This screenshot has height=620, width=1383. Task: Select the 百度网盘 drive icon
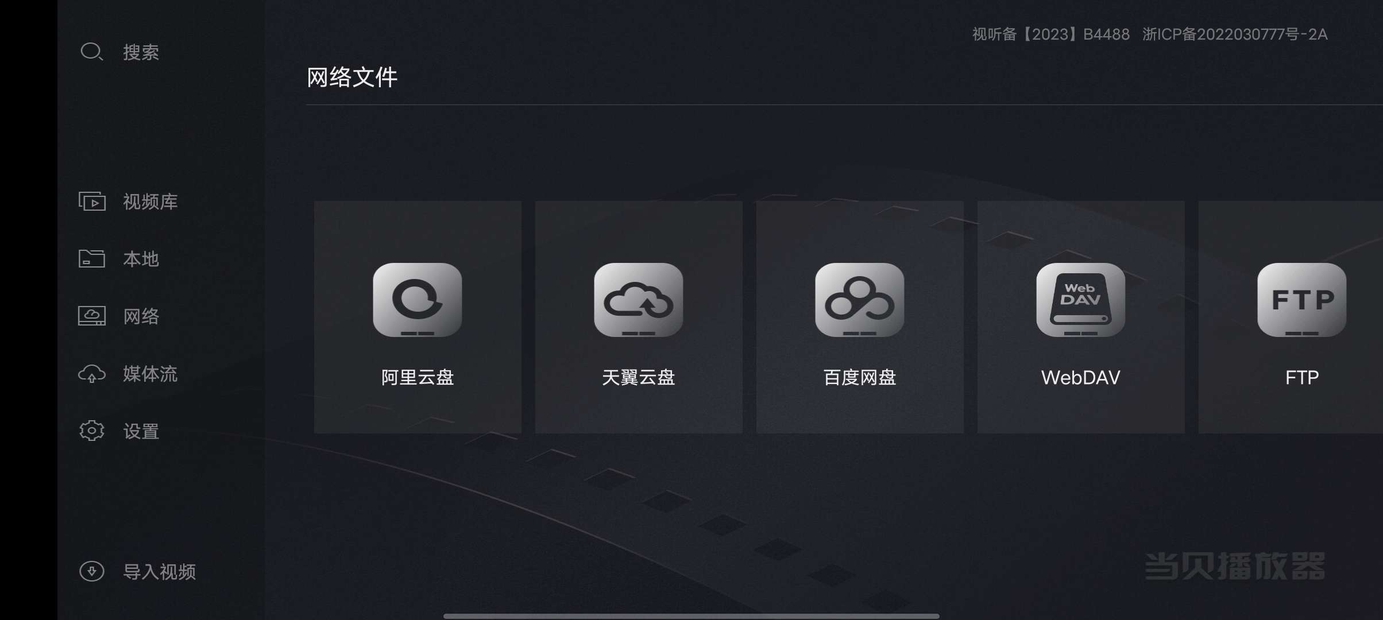860,300
